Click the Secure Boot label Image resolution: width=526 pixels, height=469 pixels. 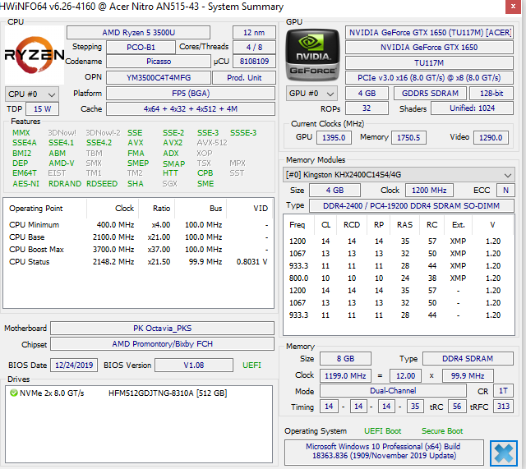442,431
